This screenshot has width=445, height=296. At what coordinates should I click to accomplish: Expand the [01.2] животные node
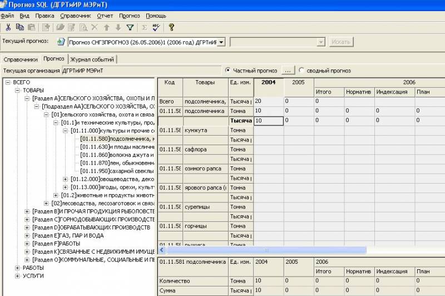[56, 195]
